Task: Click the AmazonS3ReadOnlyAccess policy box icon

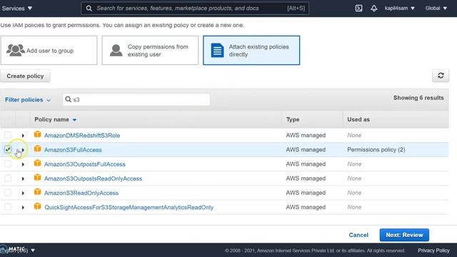Action: click(37, 192)
